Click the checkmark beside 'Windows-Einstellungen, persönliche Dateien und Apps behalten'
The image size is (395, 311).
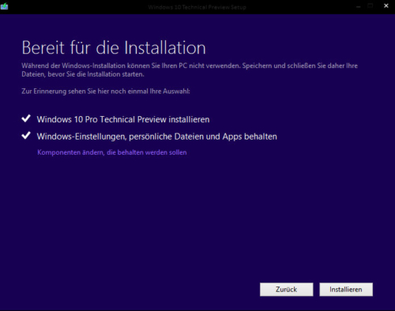[x=26, y=136]
